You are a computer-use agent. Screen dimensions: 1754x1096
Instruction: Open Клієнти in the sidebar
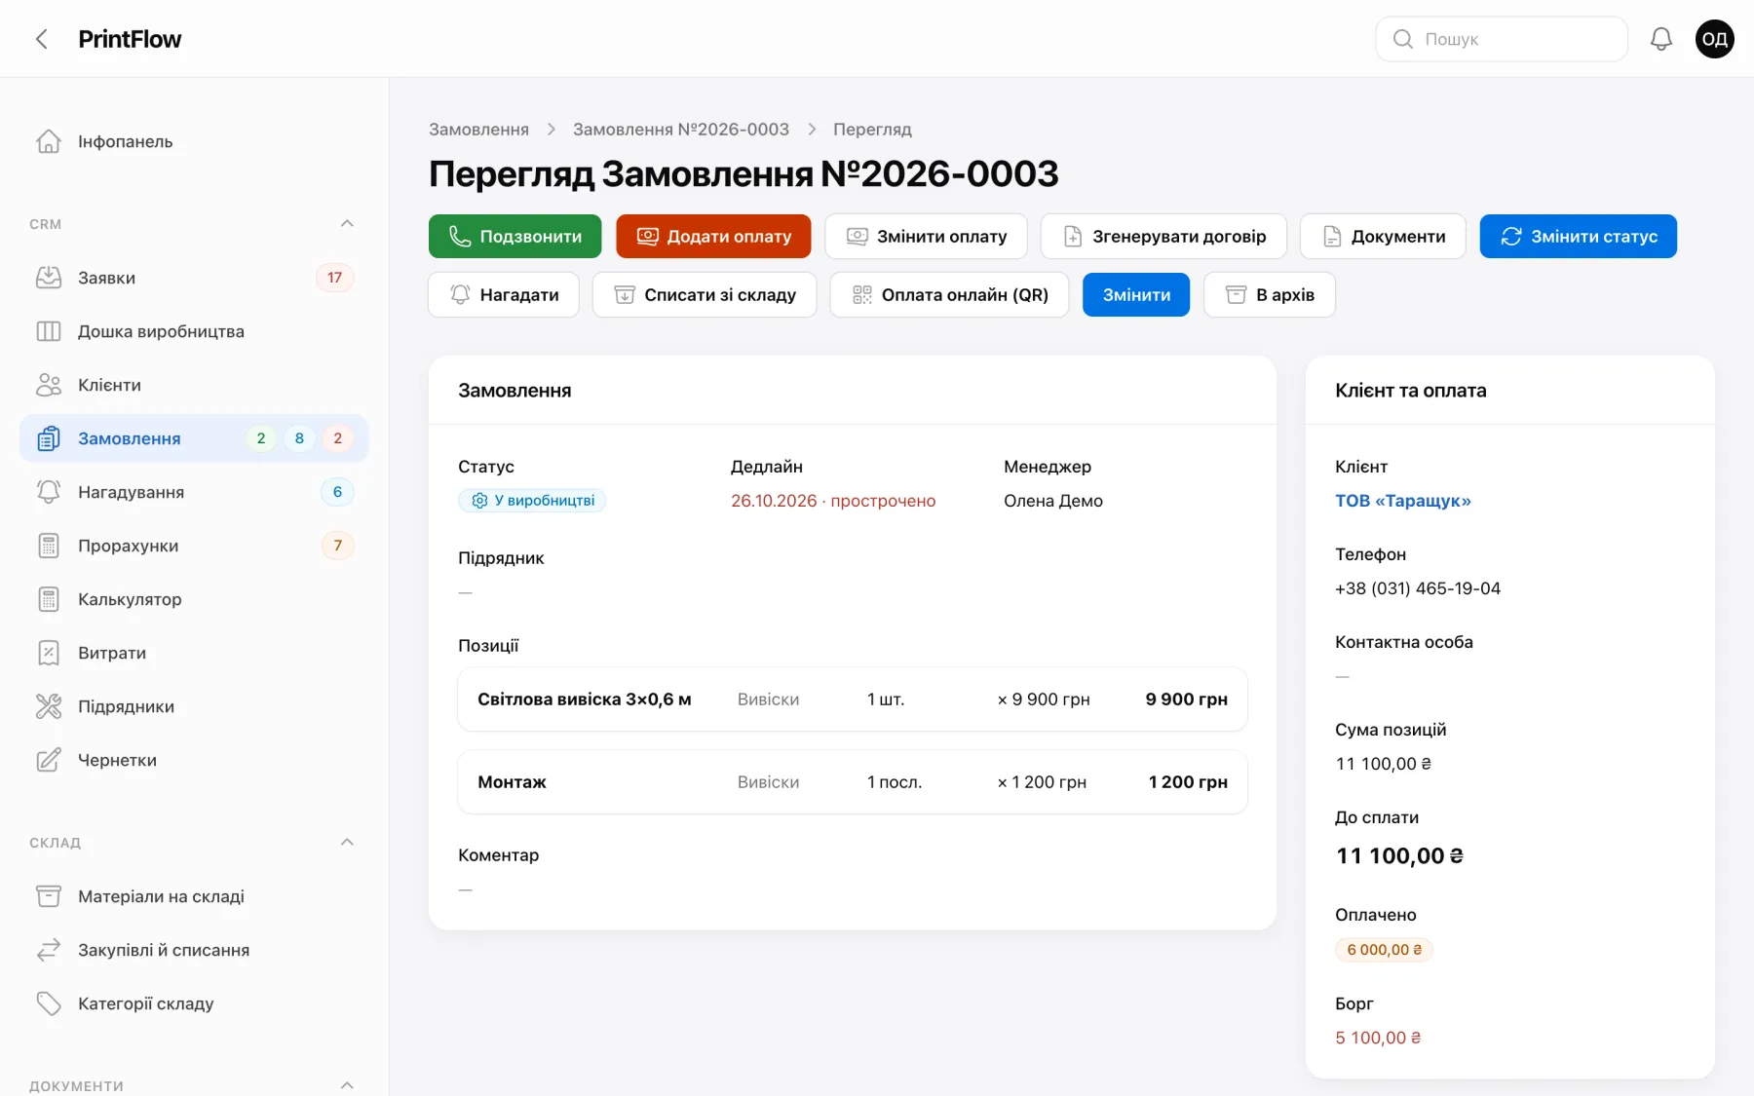click(194, 385)
